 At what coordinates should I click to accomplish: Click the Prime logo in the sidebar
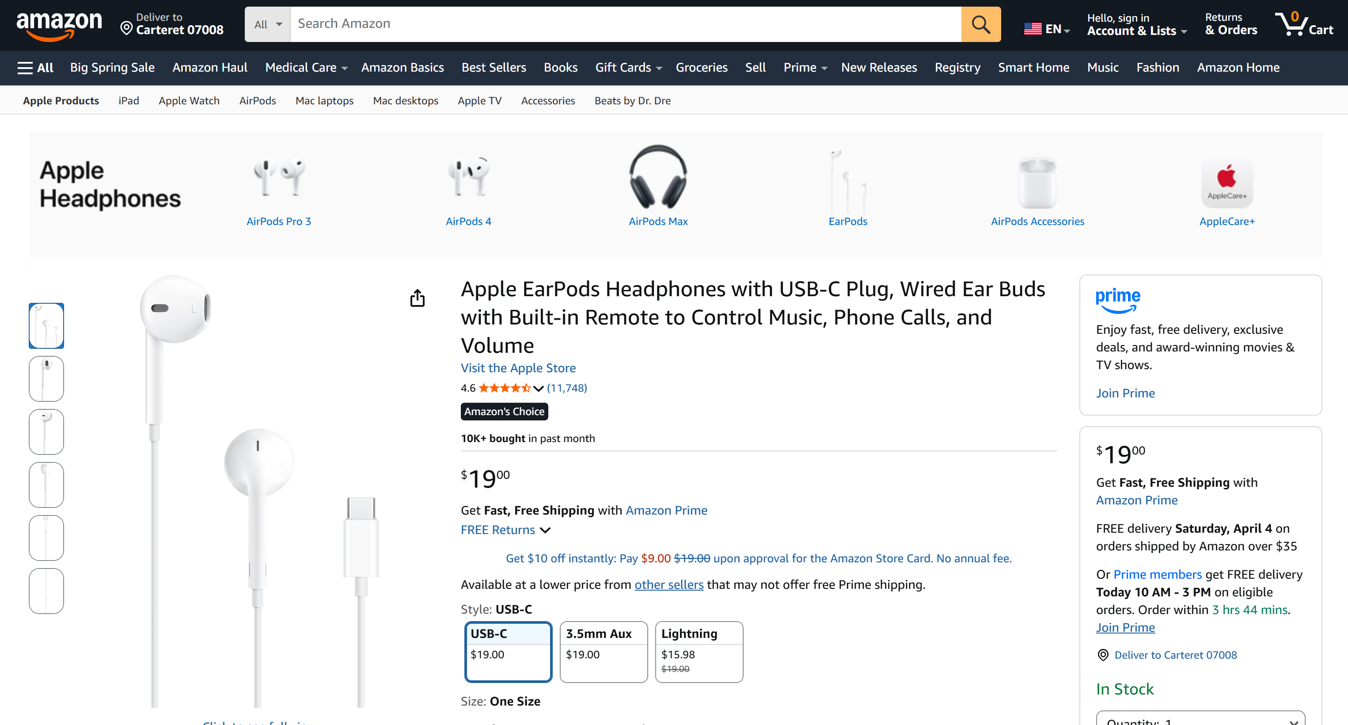tap(1118, 300)
